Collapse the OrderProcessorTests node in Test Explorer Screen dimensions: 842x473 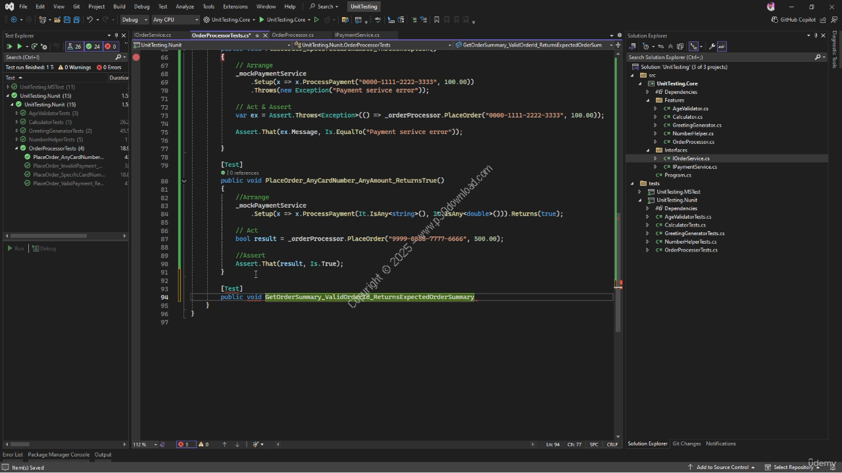pos(17,148)
